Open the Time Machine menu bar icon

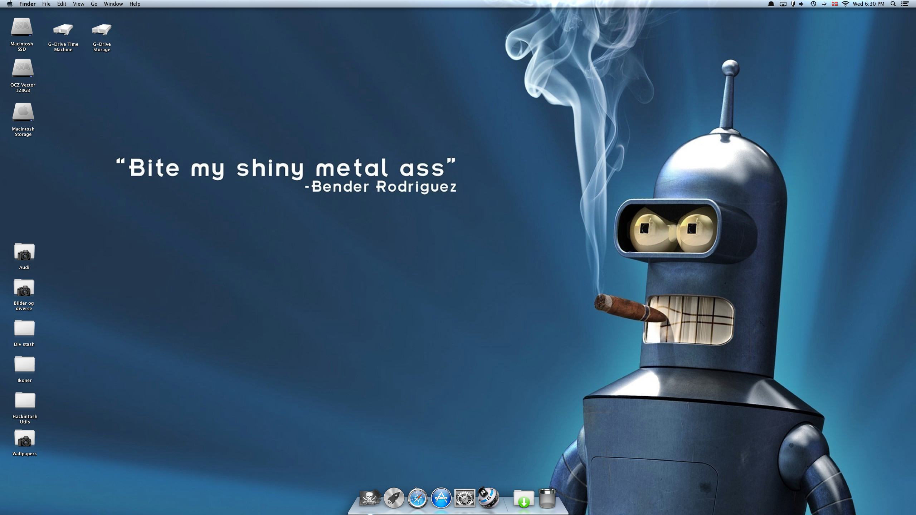[813, 4]
